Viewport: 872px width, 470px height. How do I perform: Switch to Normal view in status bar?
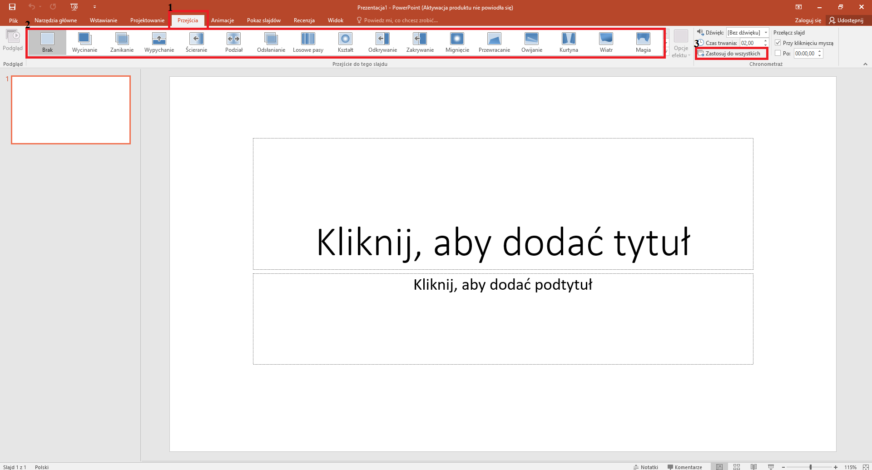point(719,467)
